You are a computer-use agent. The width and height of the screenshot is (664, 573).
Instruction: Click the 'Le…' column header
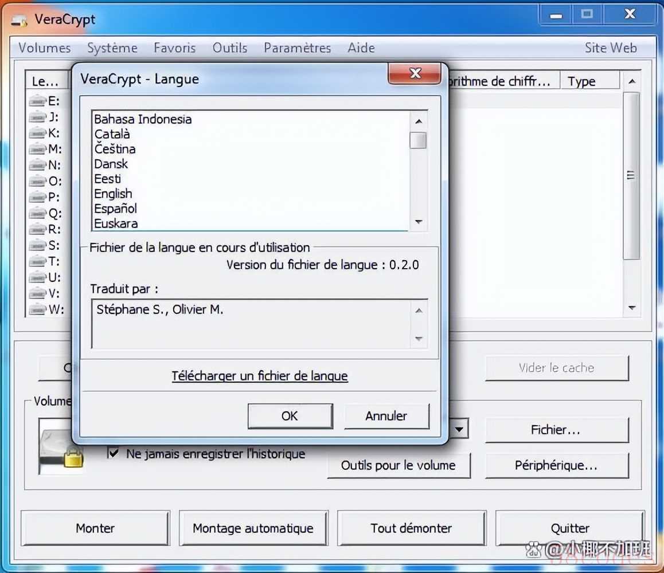(46, 81)
